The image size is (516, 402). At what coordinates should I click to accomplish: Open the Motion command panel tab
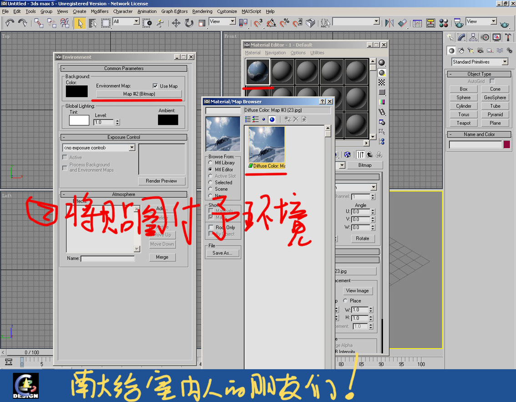click(485, 37)
